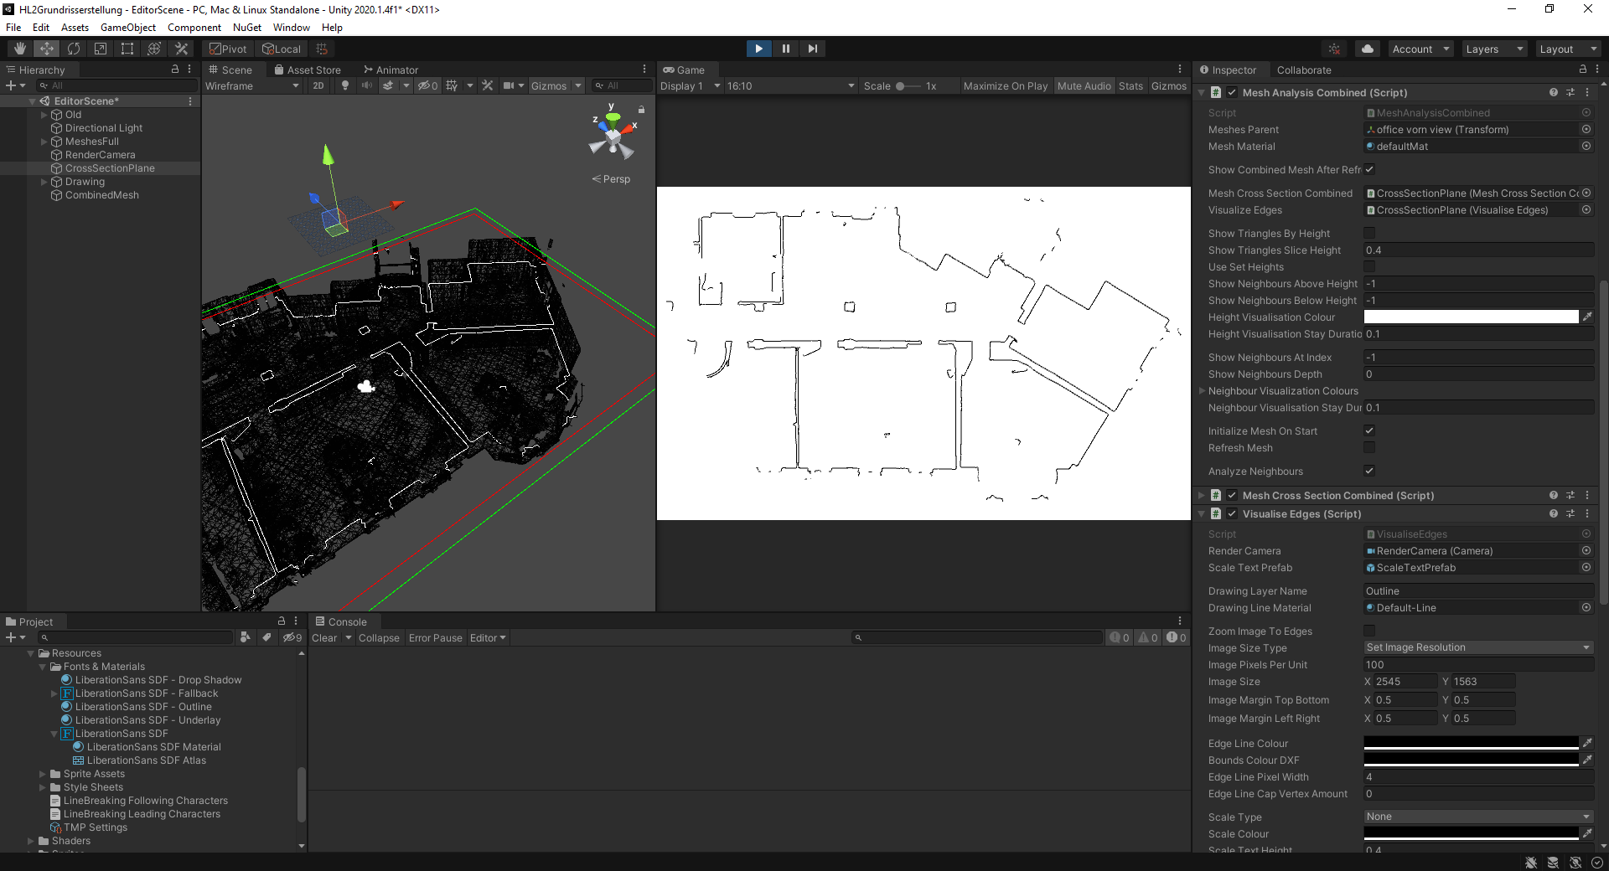Click the error count icon in Console
Image resolution: width=1609 pixels, height=871 pixels.
pyautogui.click(x=1172, y=637)
